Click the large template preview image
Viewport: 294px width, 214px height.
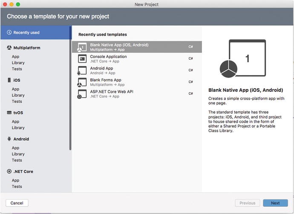243,58
